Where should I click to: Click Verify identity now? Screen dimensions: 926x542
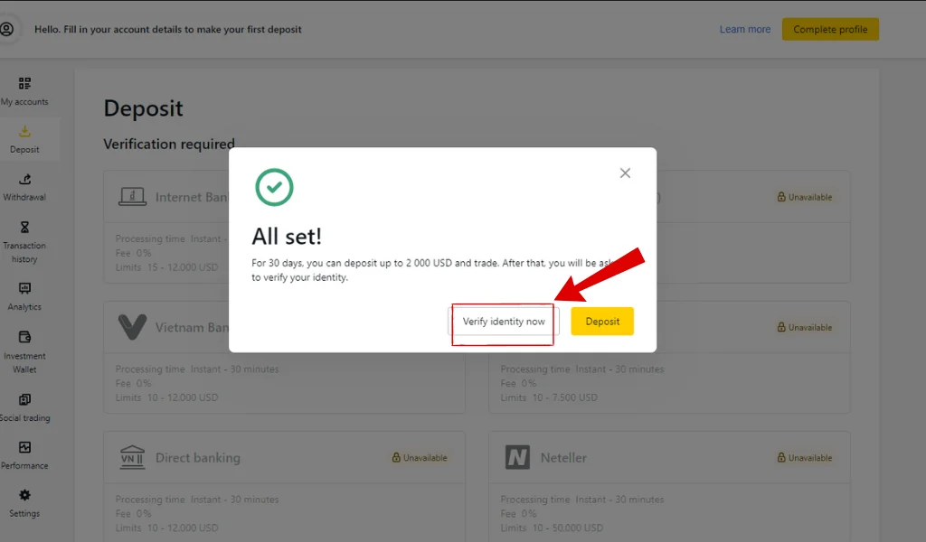[503, 322]
